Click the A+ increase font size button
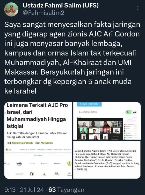This screenshot has width=145, height=195. [x=135, y=112]
